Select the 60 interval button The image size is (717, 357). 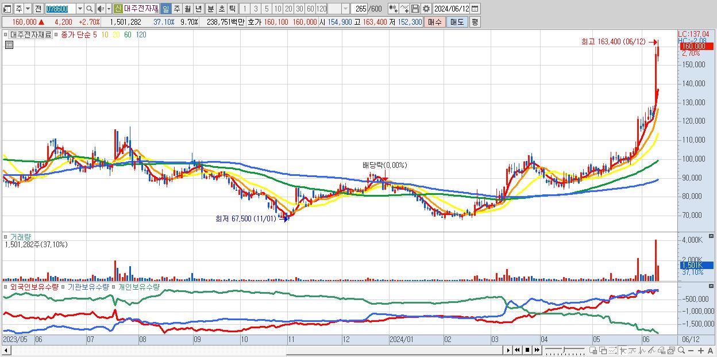tap(310, 9)
